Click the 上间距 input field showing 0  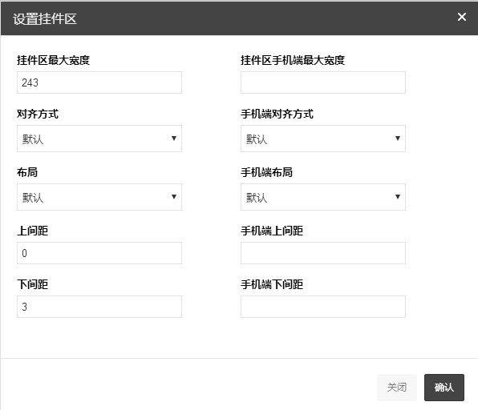[x=99, y=253]
